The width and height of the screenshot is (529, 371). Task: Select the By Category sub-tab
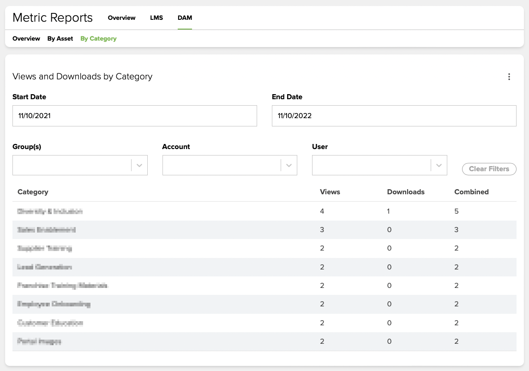tap(98, 39)
